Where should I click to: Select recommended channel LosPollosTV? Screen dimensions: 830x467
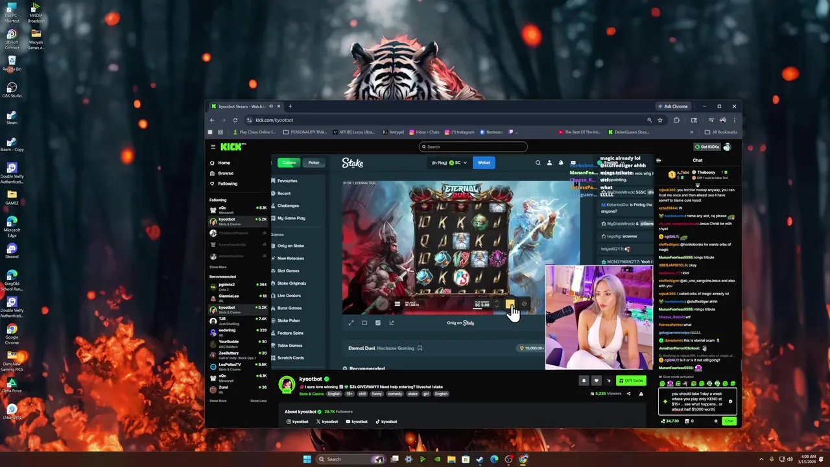click(x=238, y=366)
